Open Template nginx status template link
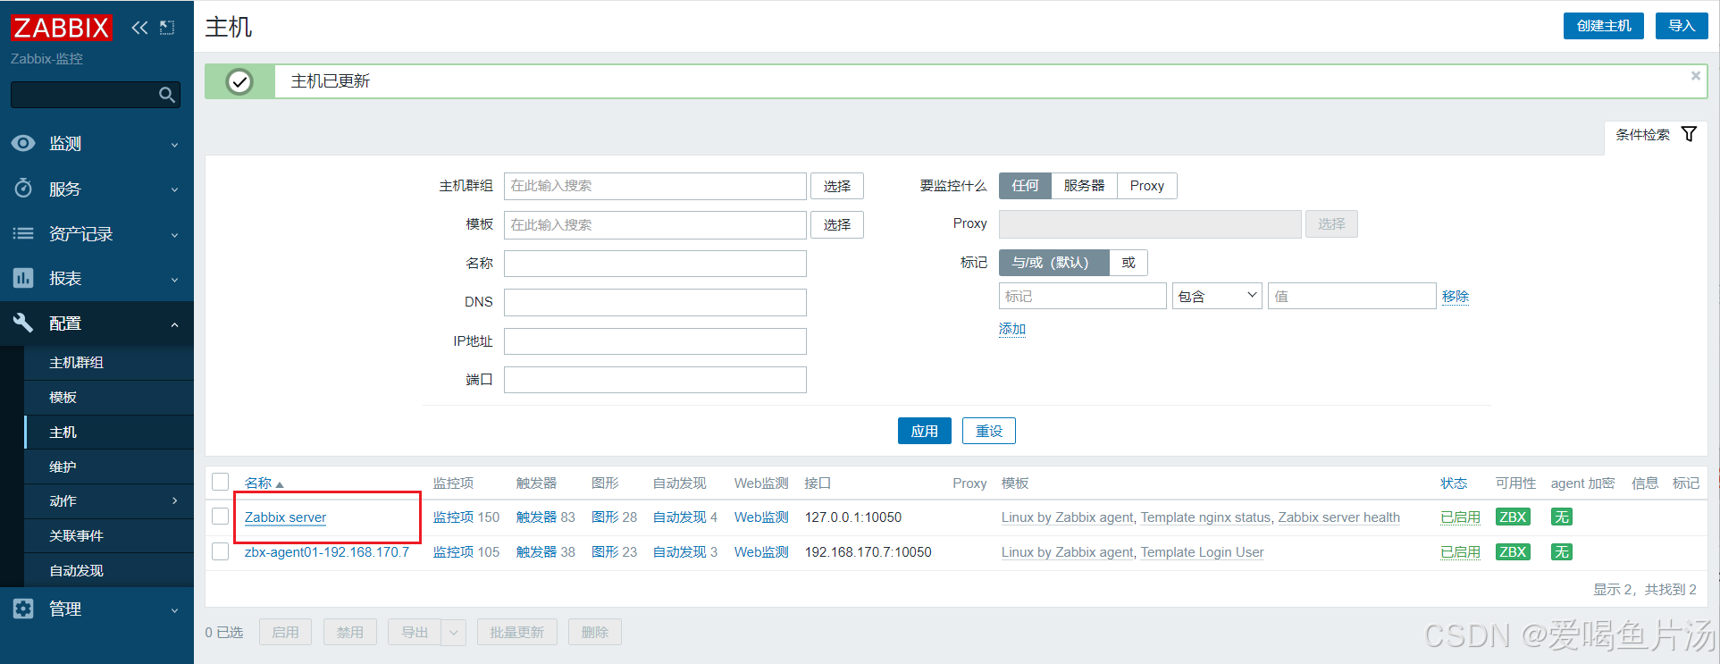Viewport: 1720px width, 664px height. (x=1205, y=517)
